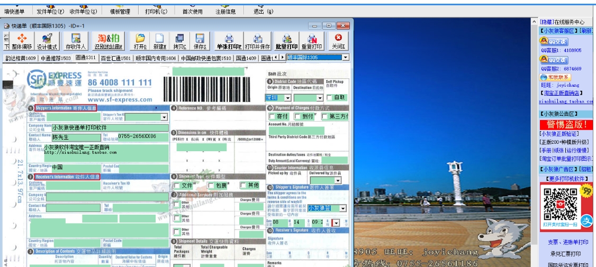Image resolution: width=596 pixels, height=267 pixels.
Task: Click 淘宝订单批量打印图示 link
Action: [x=566, y=159]
